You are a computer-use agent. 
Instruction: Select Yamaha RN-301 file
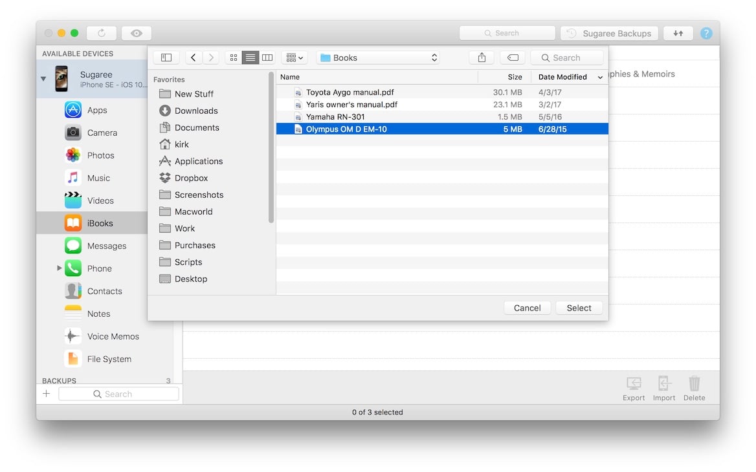click(442, 117)
